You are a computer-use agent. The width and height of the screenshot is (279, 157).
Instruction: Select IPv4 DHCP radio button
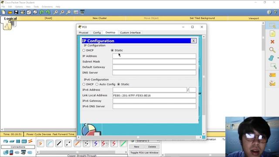coord(84,51)
